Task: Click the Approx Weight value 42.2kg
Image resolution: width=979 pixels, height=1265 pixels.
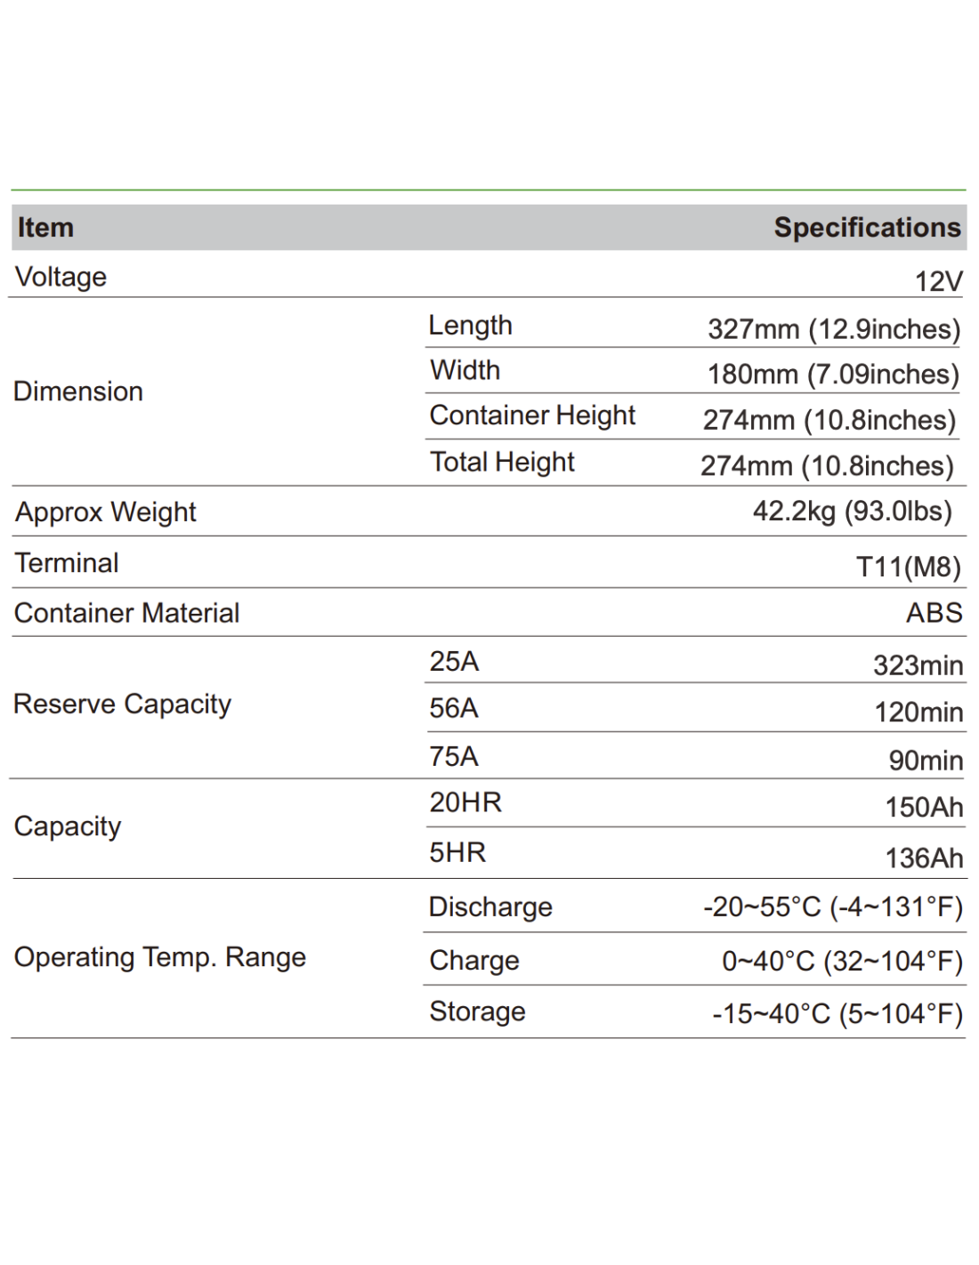Action: pyautogui.click(x=852, y=512)
